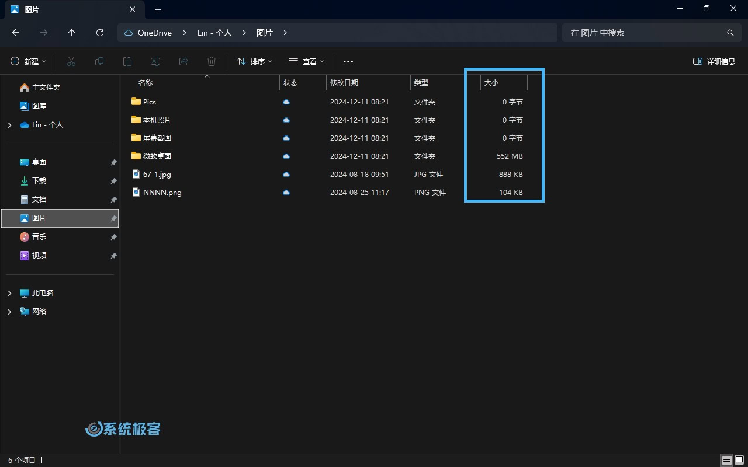
Task: Click chevron after Lin - 个人 in address bar
Action: [244, 33]
